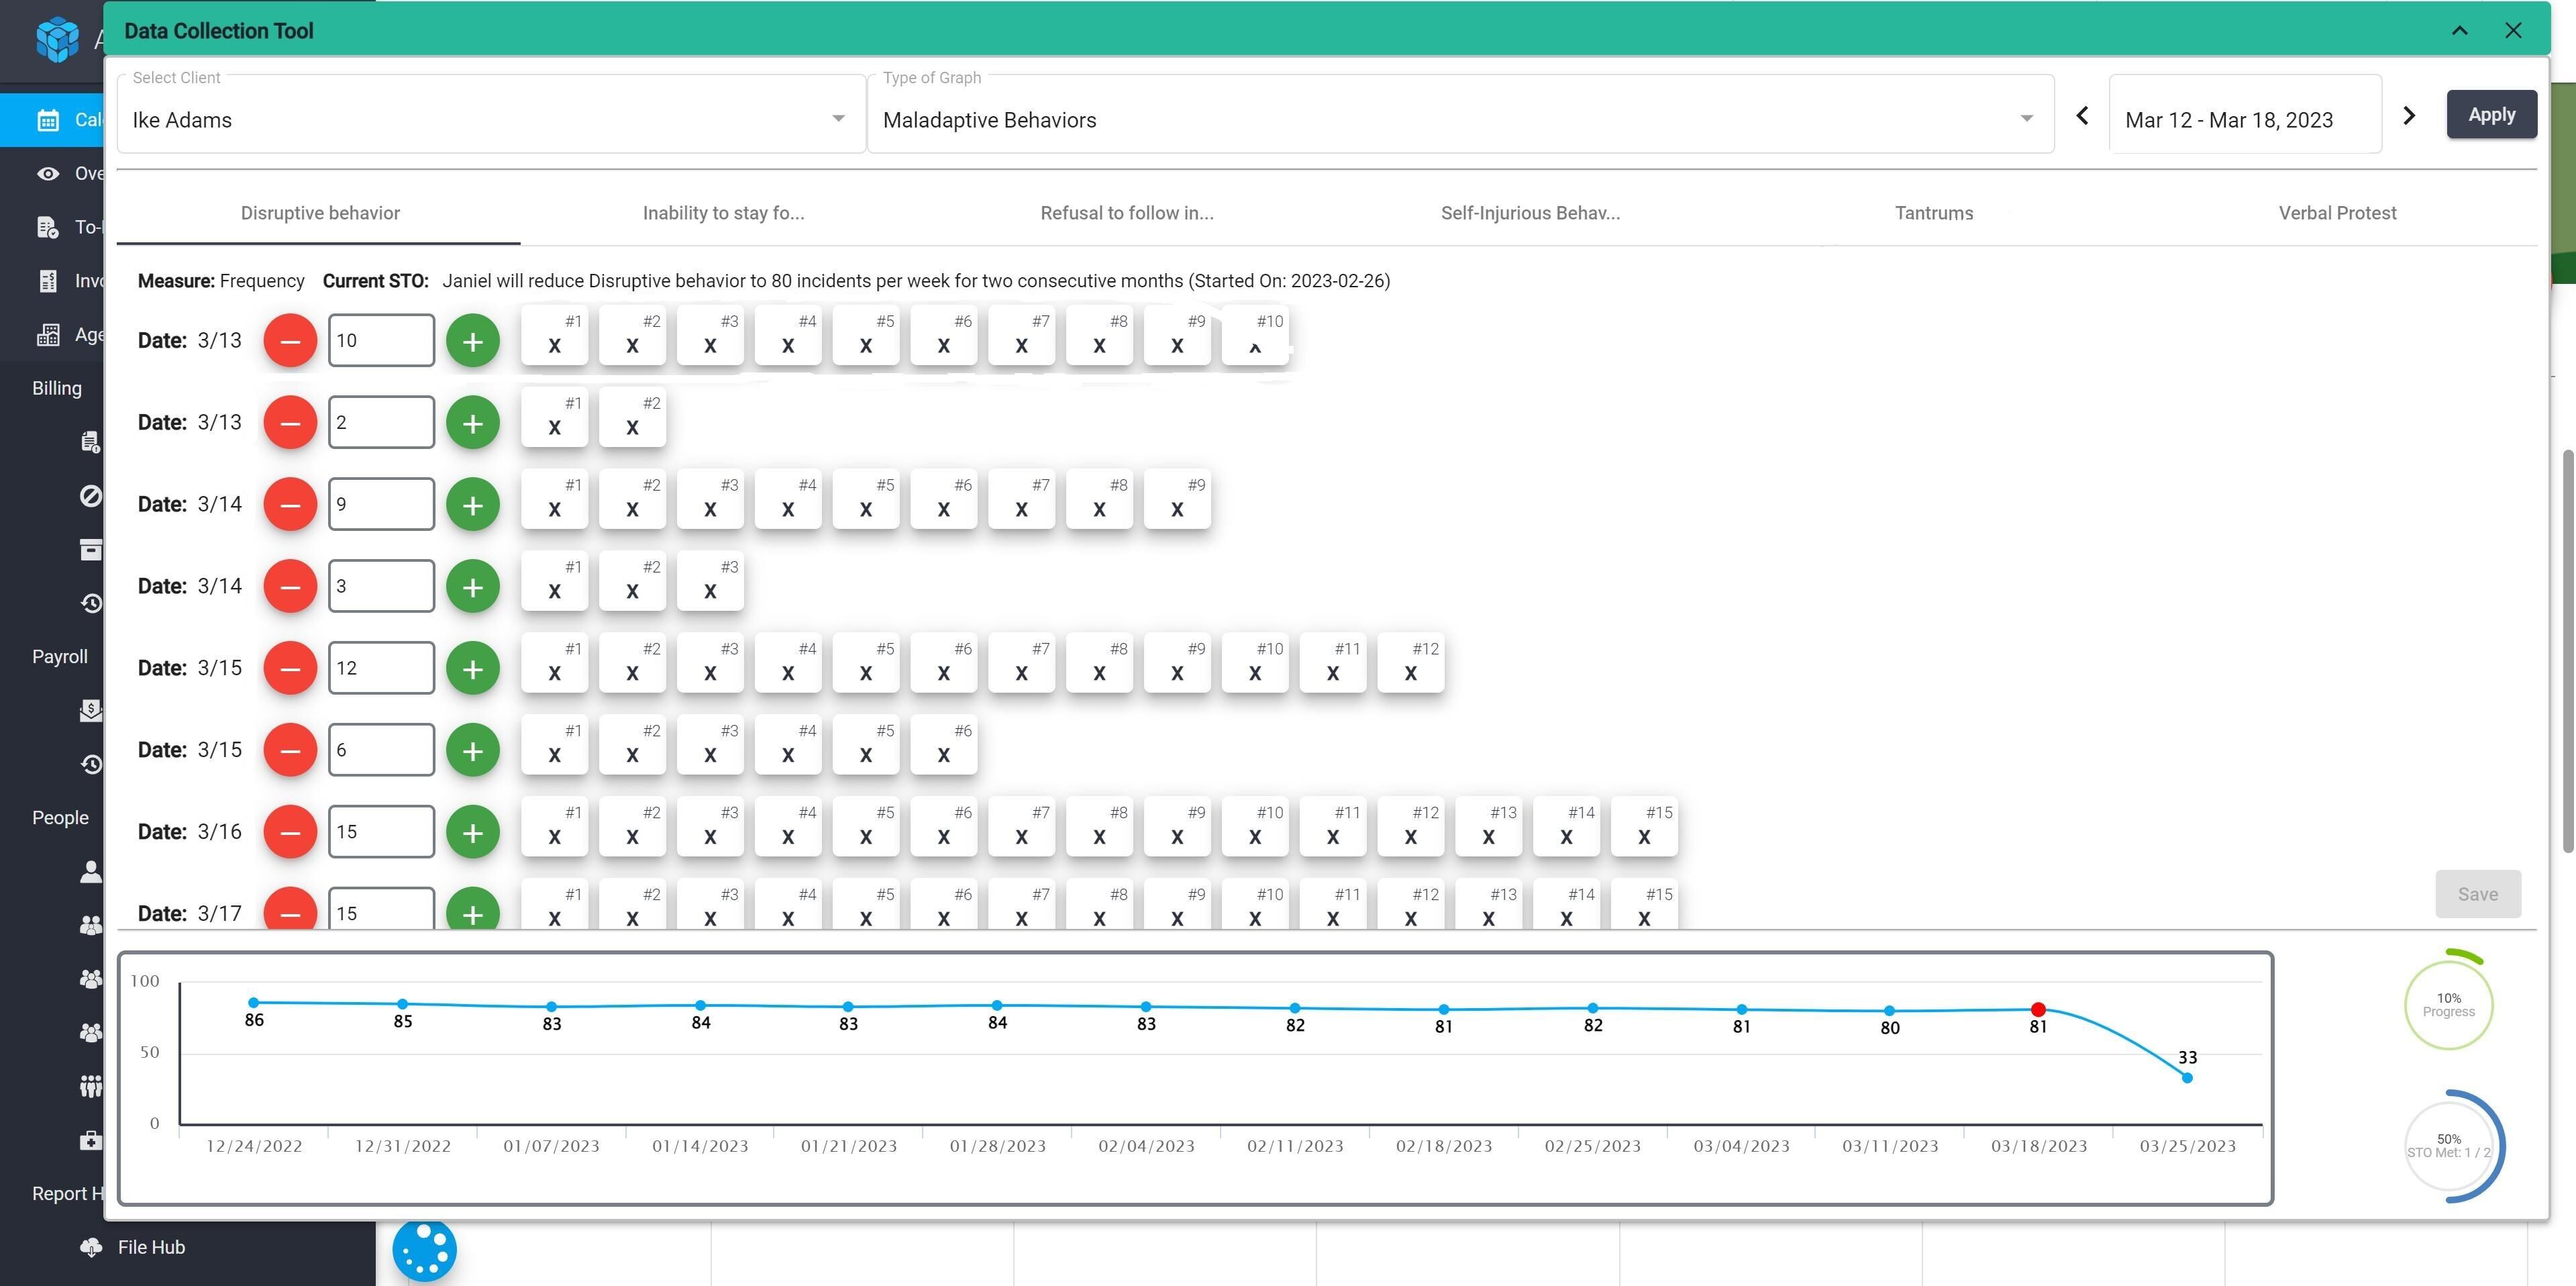Click the red 03/18/2023 data point on graph
The width and height of the screenshot is (2576, 1286).
point(2038,1009)
